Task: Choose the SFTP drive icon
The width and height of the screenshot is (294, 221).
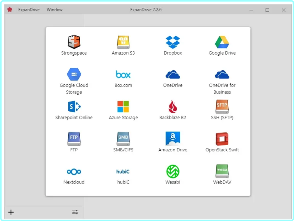Action: pyautogui.click(x=222, y=106)
